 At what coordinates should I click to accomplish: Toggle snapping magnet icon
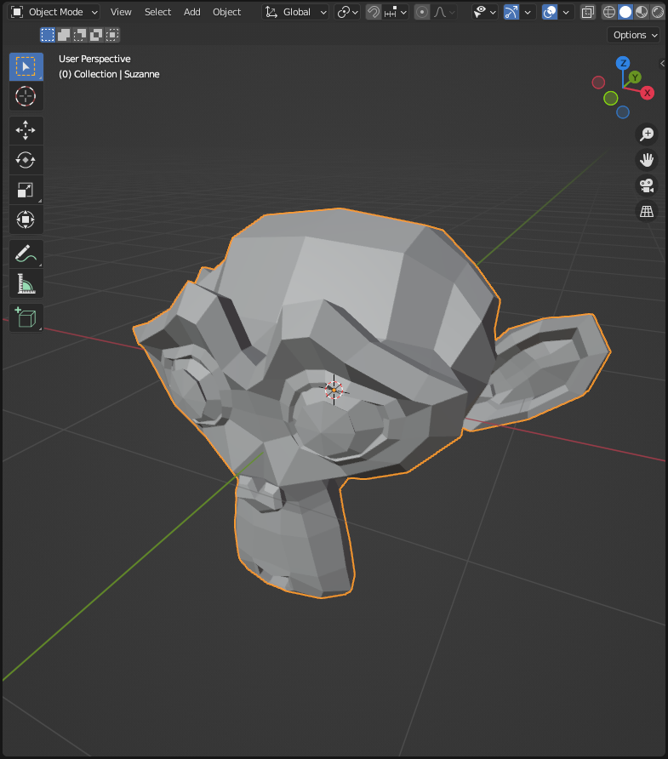click(x=374, y=12)
